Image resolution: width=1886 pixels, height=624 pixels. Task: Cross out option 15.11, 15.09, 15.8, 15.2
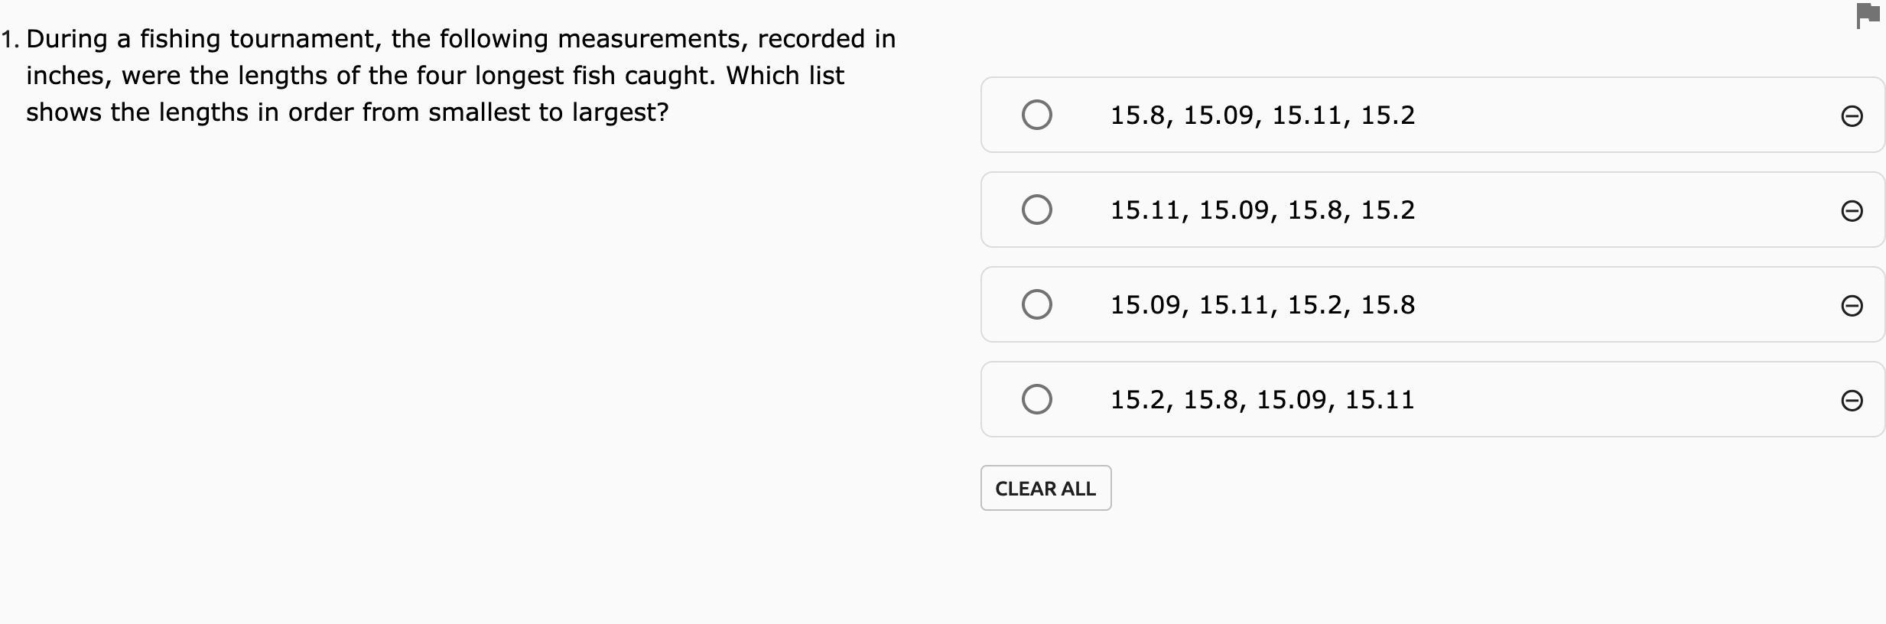tap(1851, 210)
